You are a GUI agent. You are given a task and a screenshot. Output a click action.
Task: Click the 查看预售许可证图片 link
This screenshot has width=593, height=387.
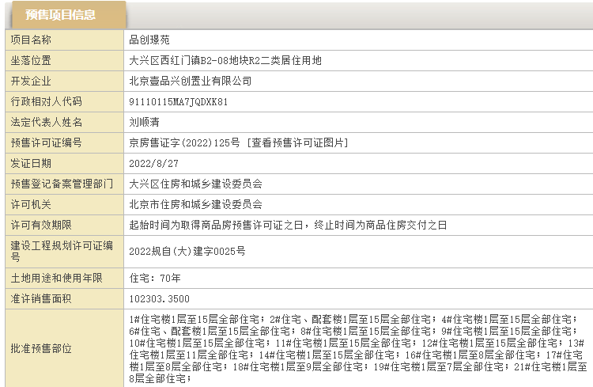point(296,143)
